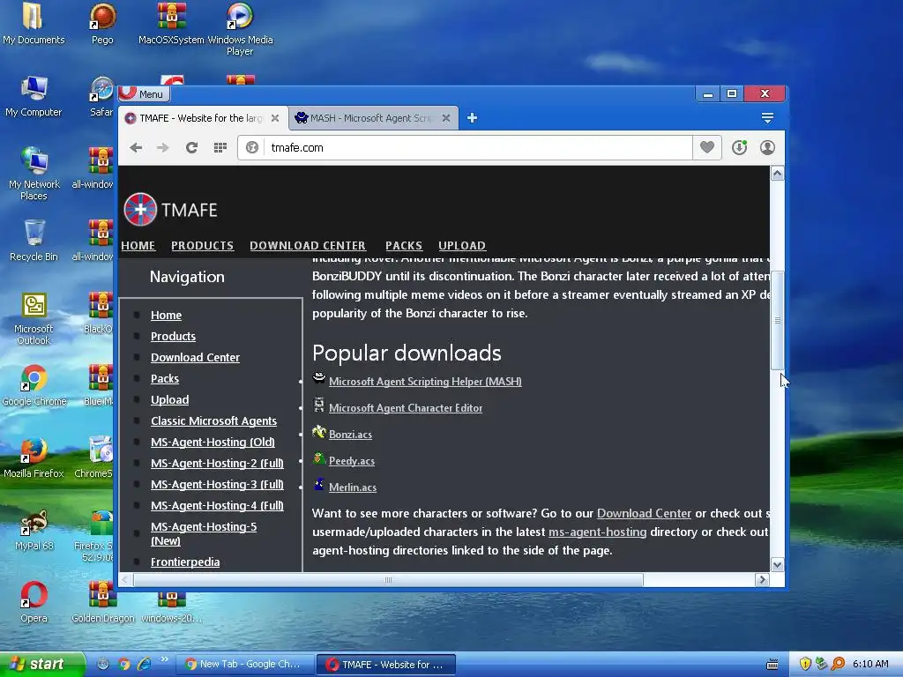This screenshot has height=677, width=903.
Task: Open HOME in the top nav bar
Action: (138, 246)
